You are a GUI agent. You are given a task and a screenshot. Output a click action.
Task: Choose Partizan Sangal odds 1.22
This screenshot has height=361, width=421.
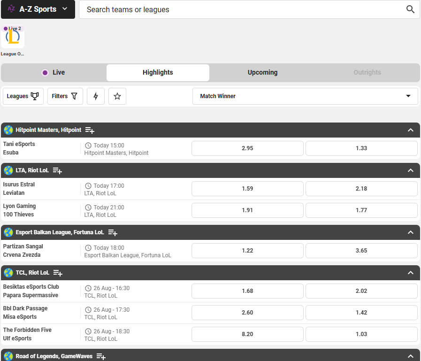[x=247, y=251]
